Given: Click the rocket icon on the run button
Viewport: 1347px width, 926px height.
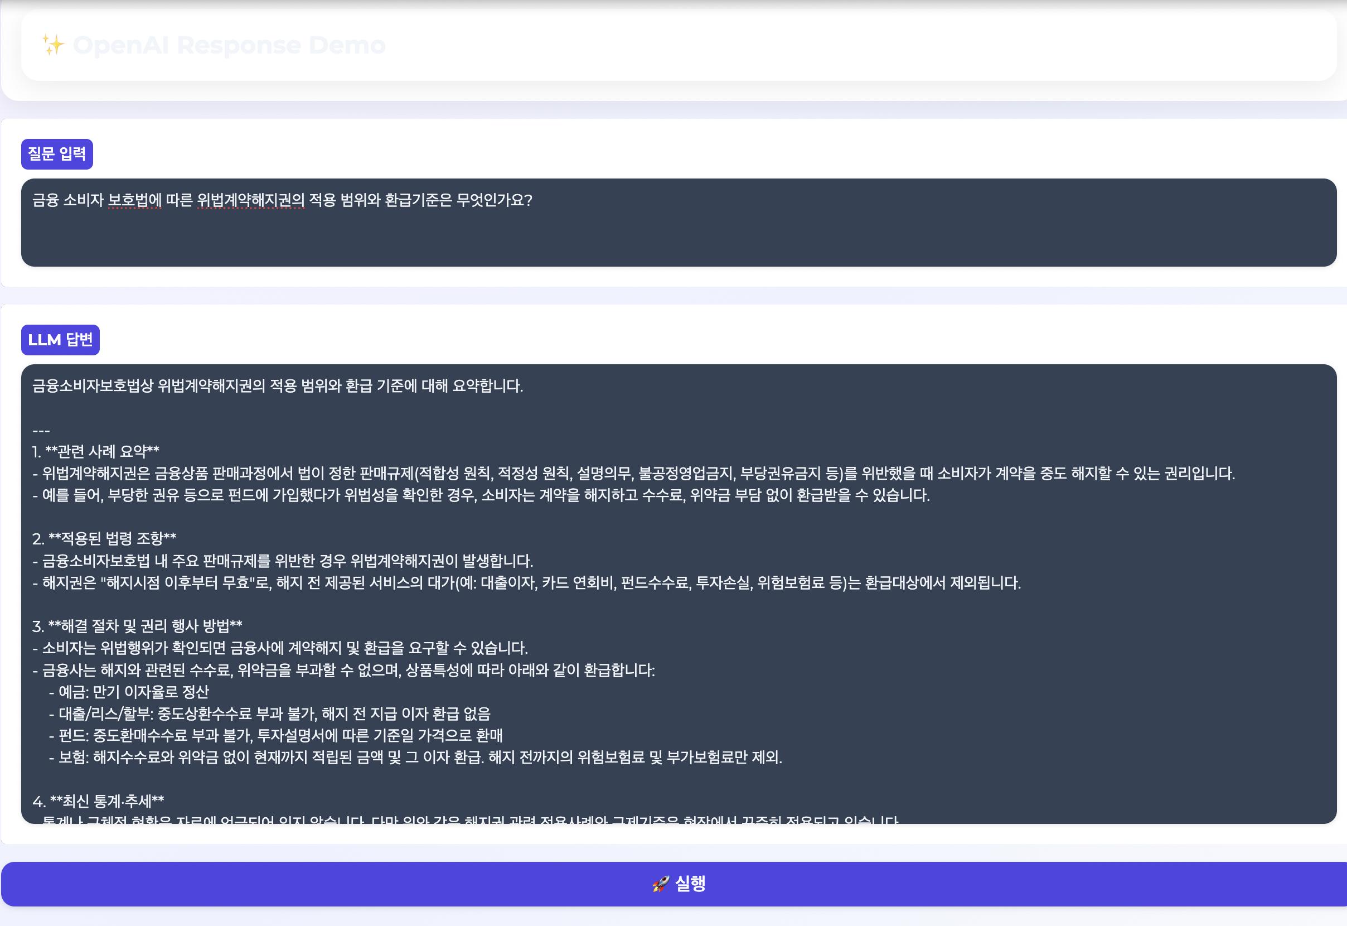Looking at the screenshot, I should 661,884.
